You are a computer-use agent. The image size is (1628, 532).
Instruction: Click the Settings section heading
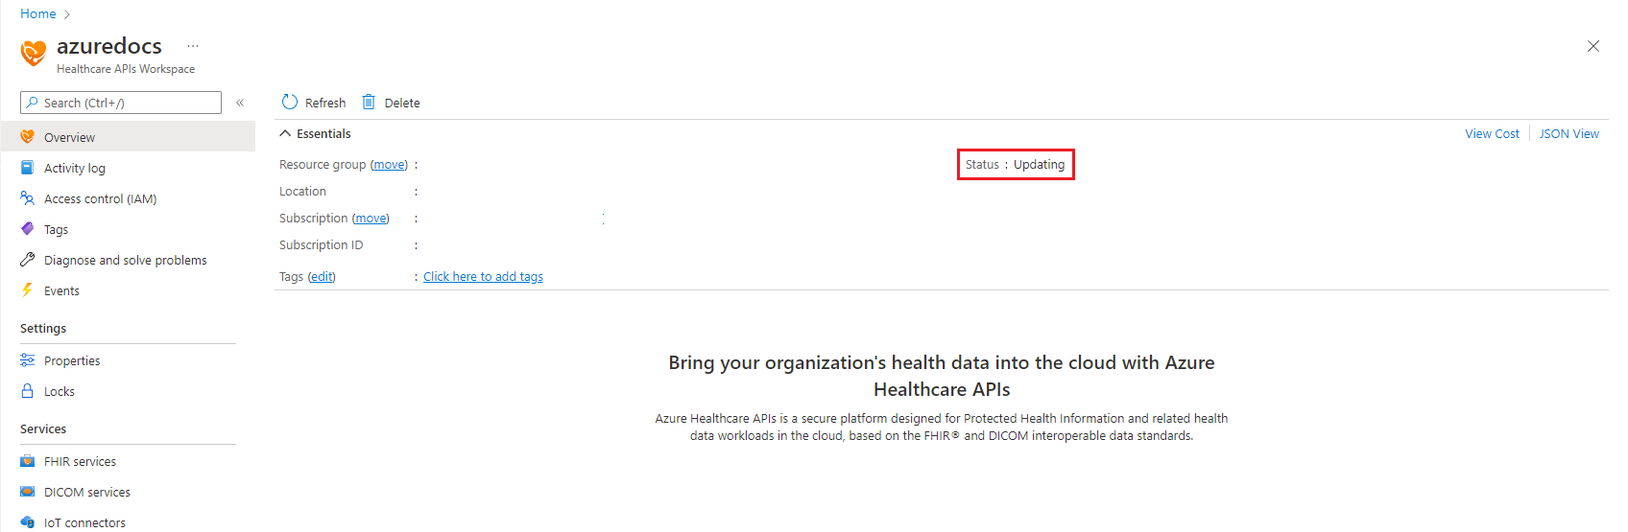[43, 328]
